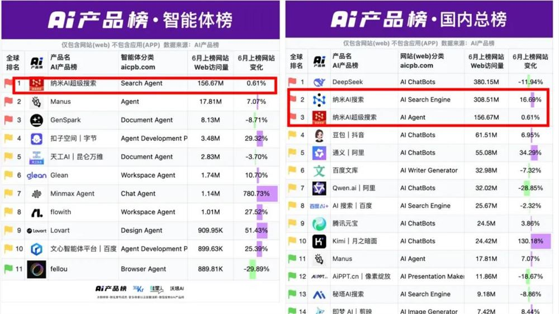Screen dimensions: 559x314
Task: Click the 通义 purple logo
Action: pos(319,153)
